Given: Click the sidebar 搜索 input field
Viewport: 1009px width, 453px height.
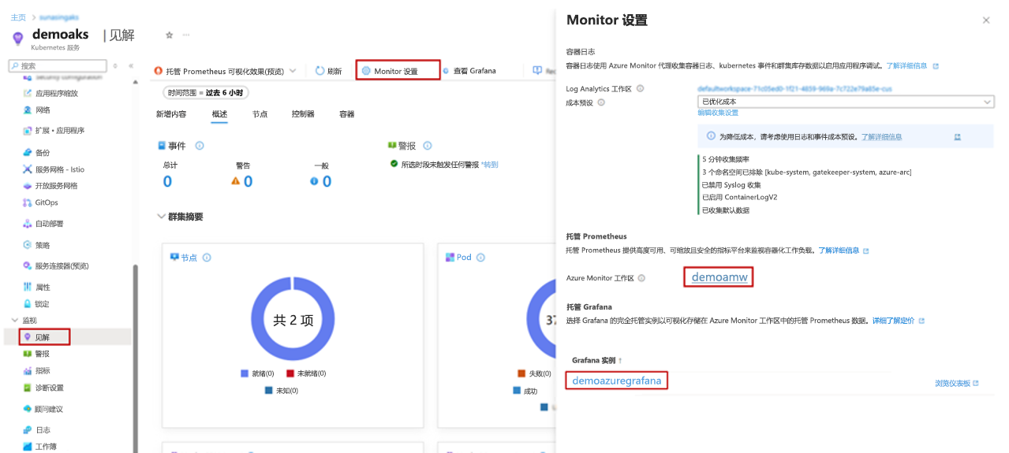Looking at the screenshot, I should [58, 66].
